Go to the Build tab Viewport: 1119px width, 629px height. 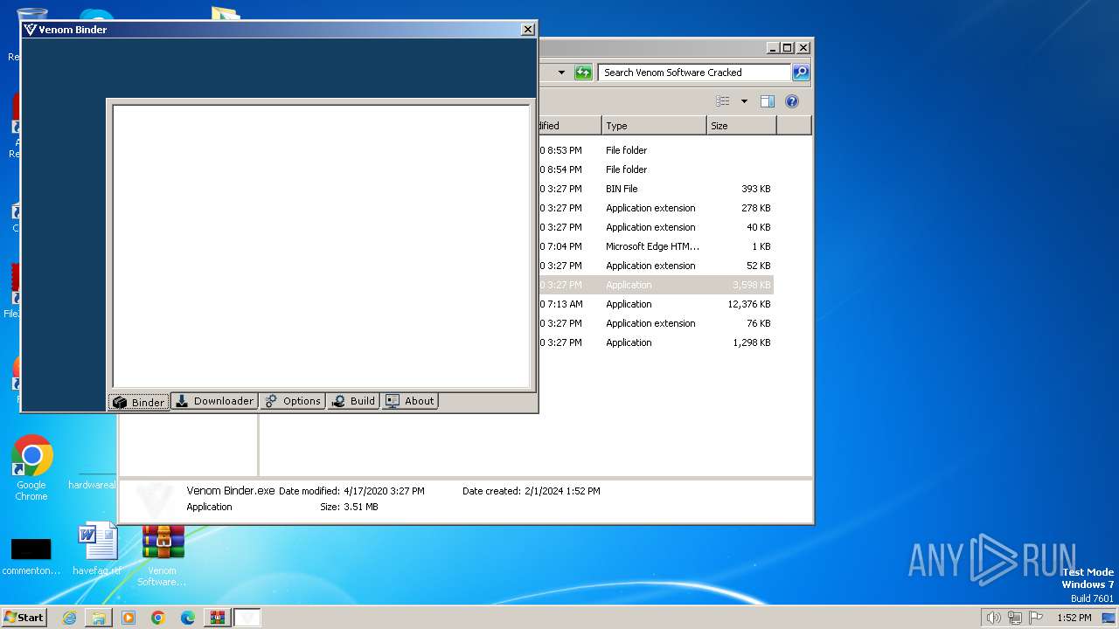click(354, 401)
